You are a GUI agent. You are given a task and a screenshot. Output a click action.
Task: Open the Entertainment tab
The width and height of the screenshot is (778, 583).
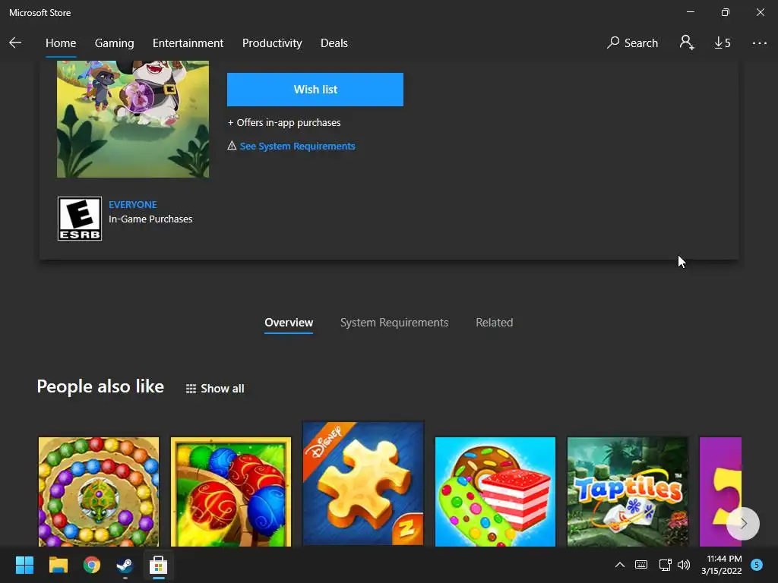click(x=188, y=43)
